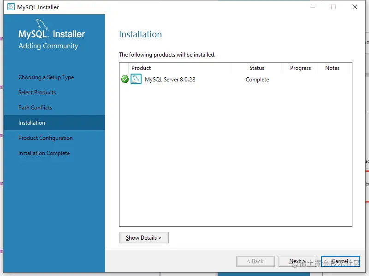Click the green checkmark status icon

[x=125, y=79]
